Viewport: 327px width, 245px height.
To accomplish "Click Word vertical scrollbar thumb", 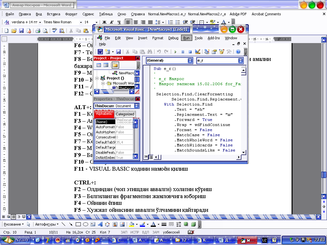I will tap(324, 175).
